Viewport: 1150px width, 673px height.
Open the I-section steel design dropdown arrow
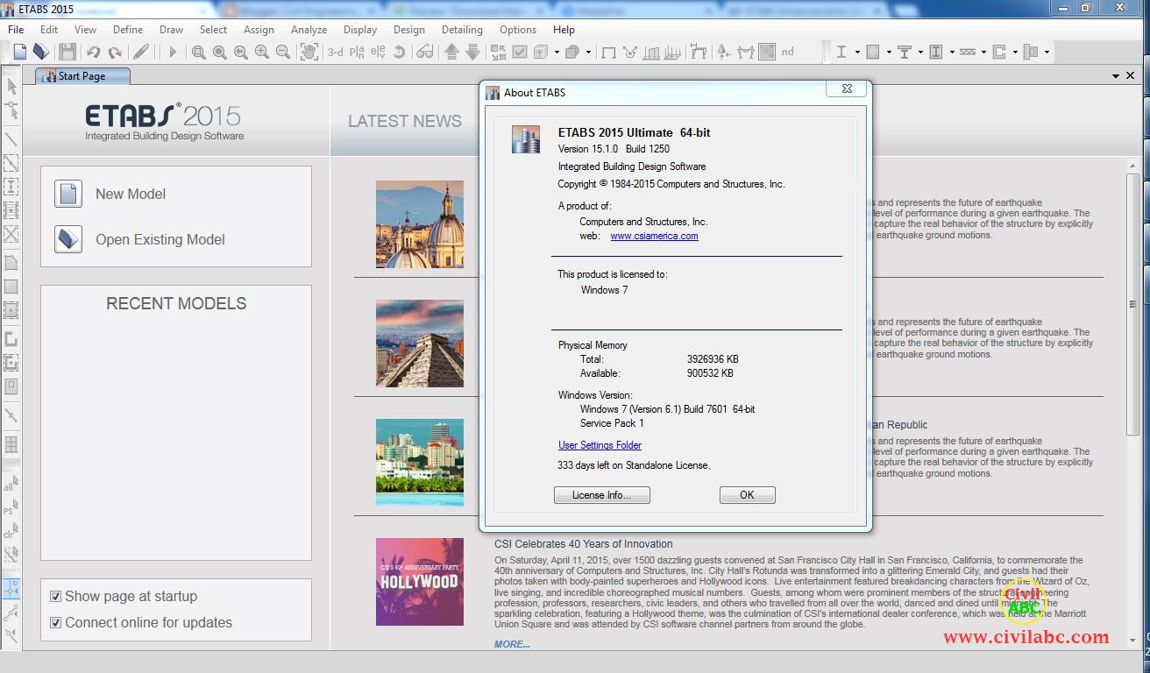[x=856, y=53]
